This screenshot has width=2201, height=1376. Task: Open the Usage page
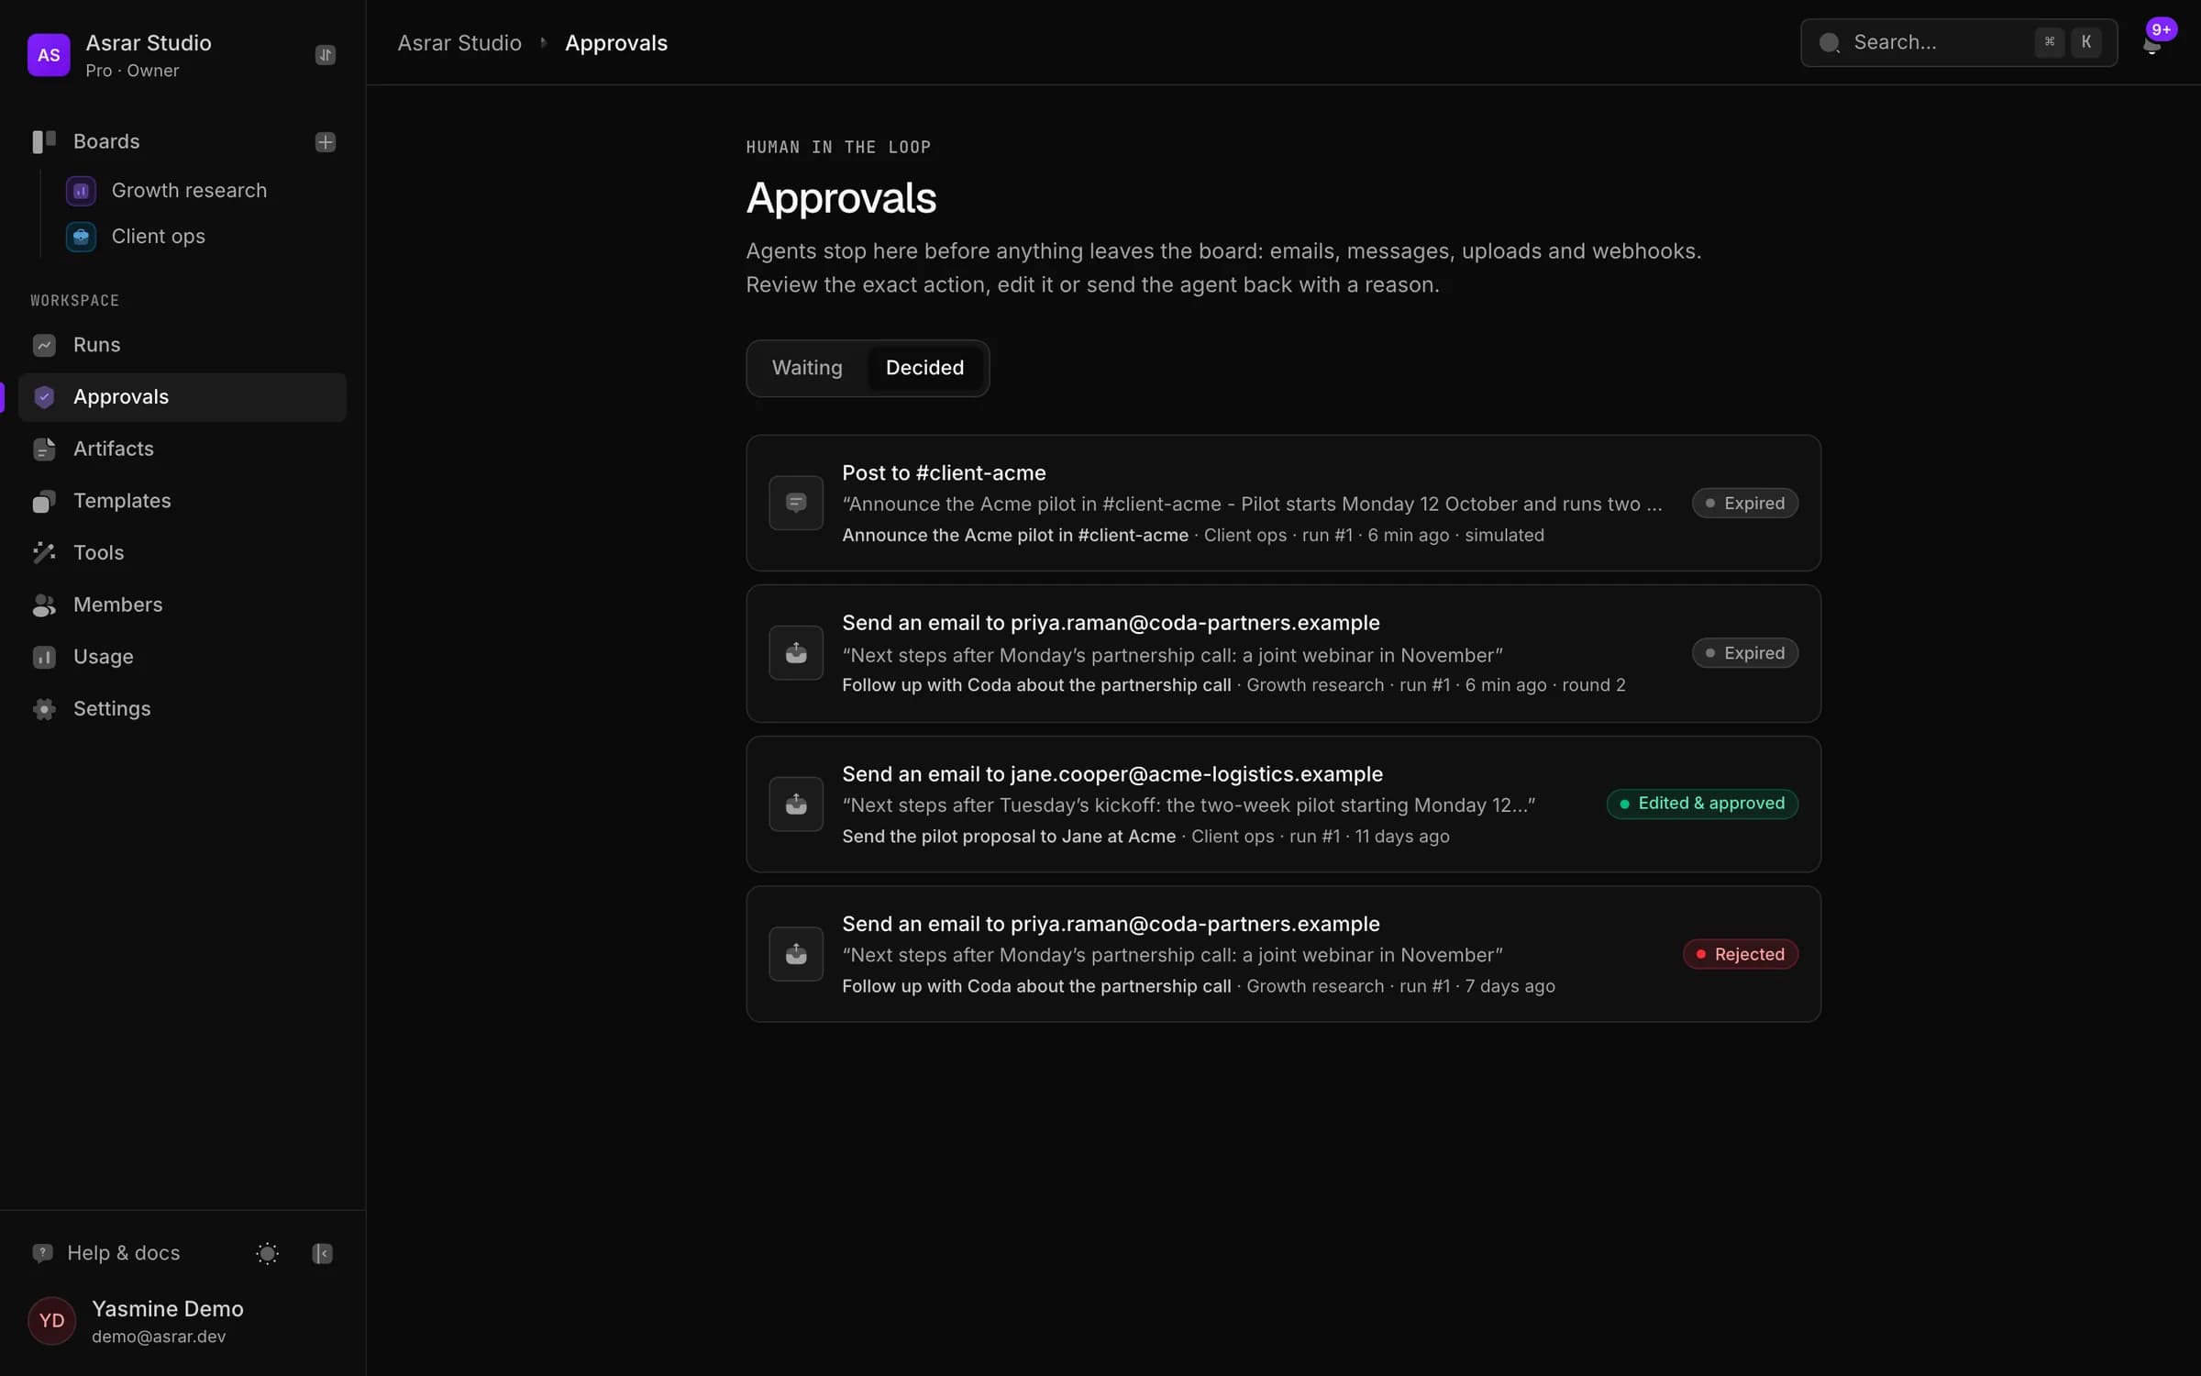182,657
